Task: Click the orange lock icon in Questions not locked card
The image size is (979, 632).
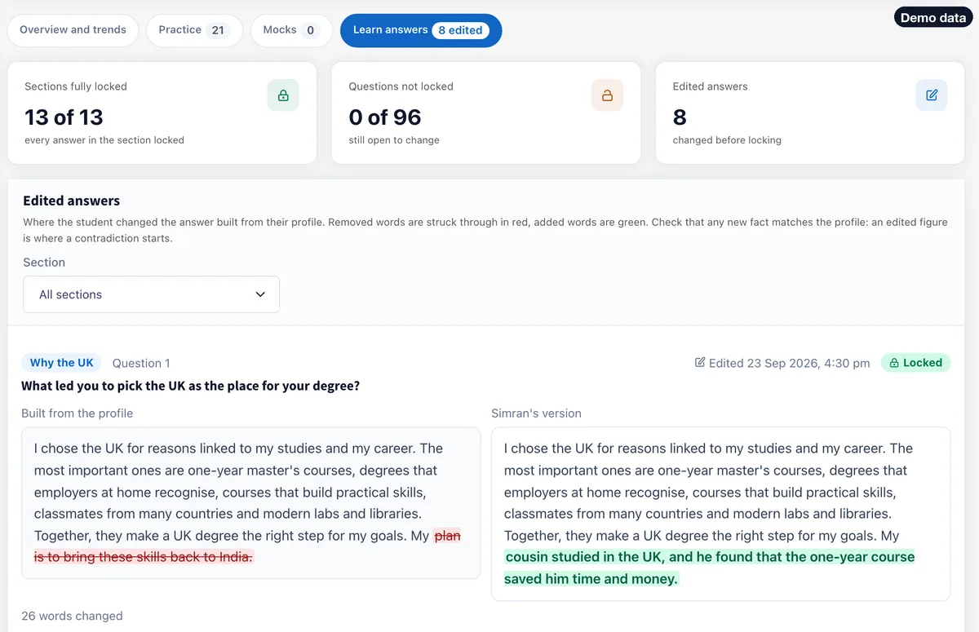Action: point(607,95)
